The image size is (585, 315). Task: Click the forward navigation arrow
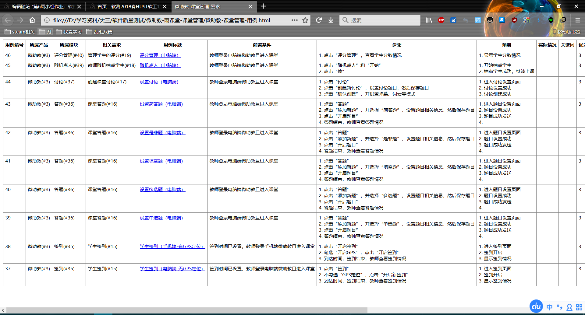[20, 20]
